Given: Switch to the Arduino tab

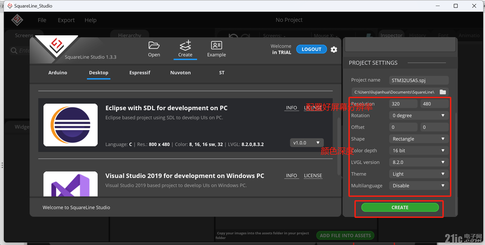Looking at the screenshot, I should (58, 73).
